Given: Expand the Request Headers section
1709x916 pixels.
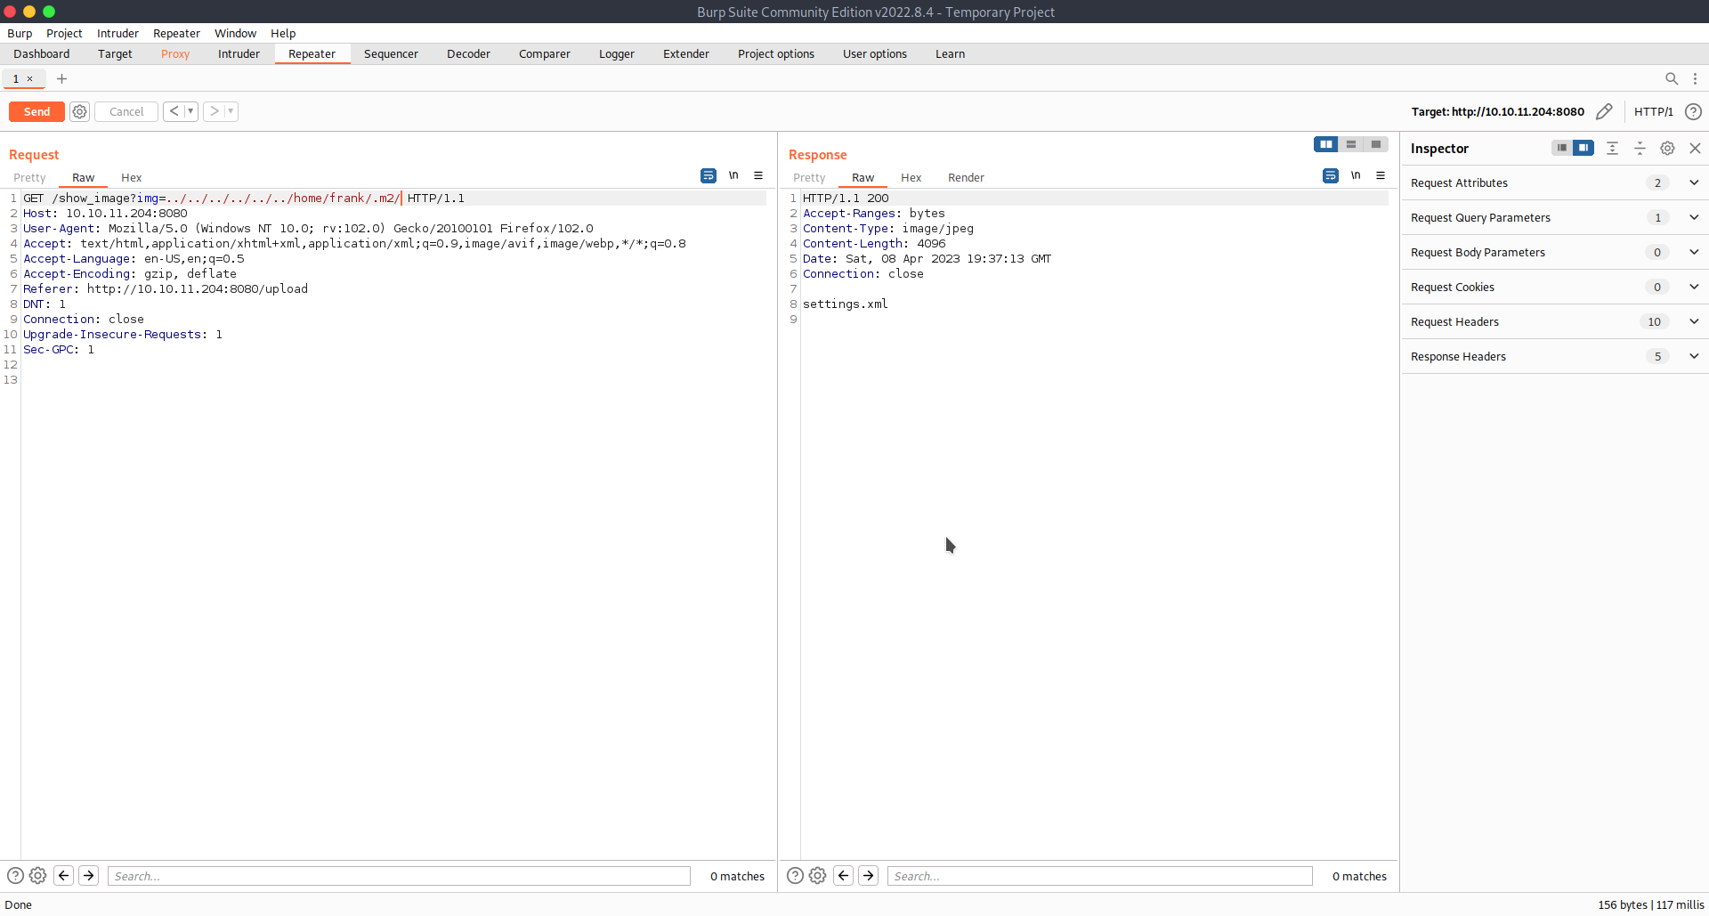Looking at the screenshot, I should [x=1694, y=321].
